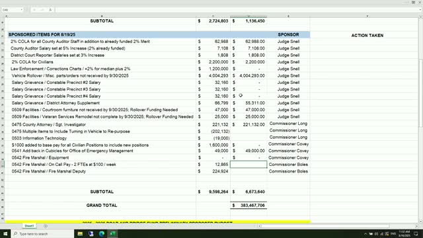Select '0509 Facilities / Veteran Services Remodel' cell
The height and width of the screenshot is (238, 423).
[x=102, y=116]
